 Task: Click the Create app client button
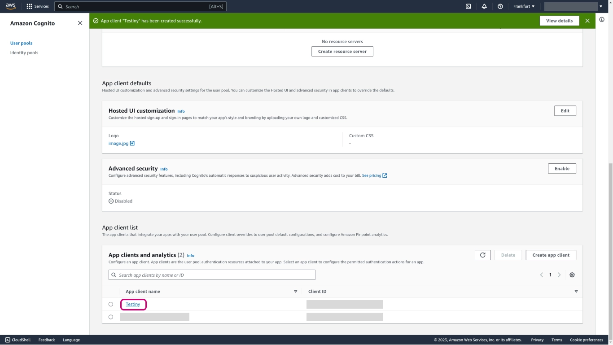pyautogui.click(x=551, y=255)
